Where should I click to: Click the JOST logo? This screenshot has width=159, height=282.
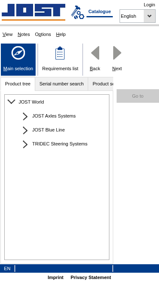point(33,12)
